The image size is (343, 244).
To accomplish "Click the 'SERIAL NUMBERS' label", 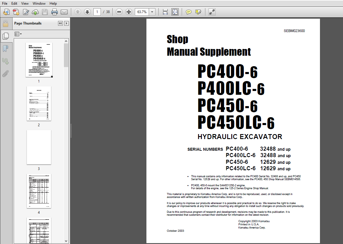I will tap(205, 149).
